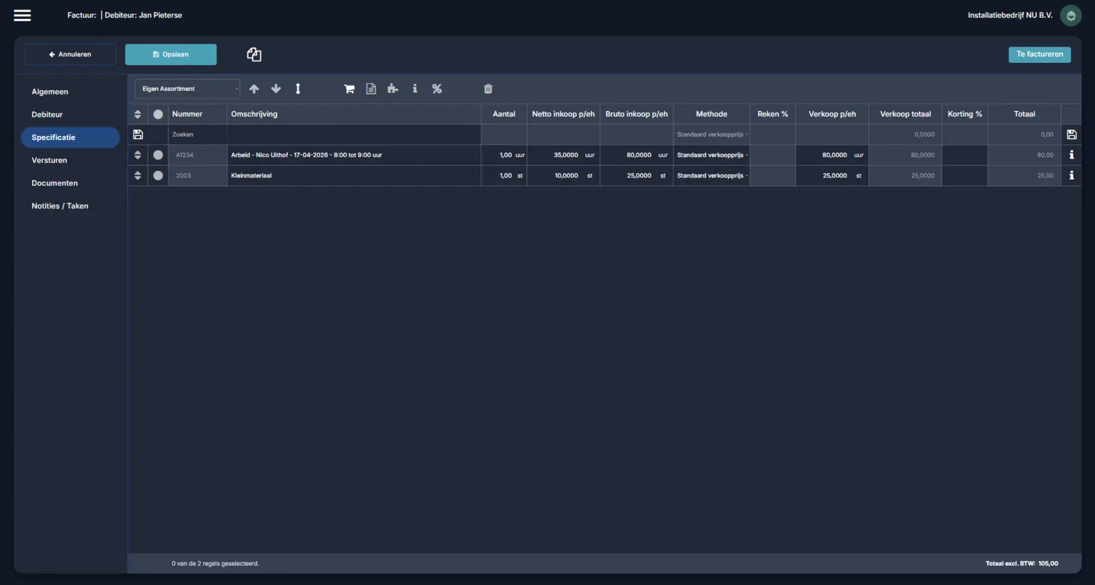Select the A1234 row circle
1095x585 pixels.
coord(158,155)
